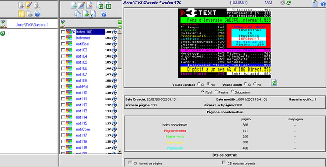
Task: Click the Index encadenam. value 888
Action: [x=245, y=125]
